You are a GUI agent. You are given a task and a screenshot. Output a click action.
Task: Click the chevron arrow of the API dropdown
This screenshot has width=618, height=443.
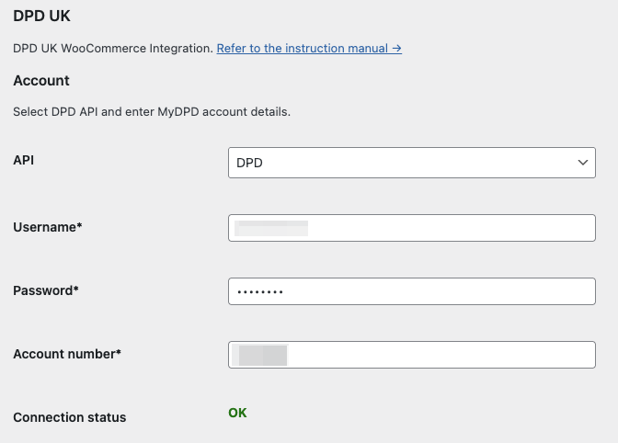coord(581,163)
